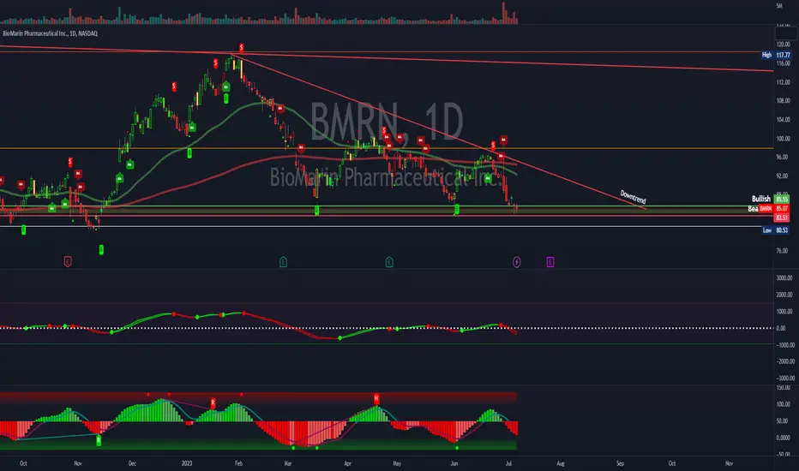The image size is (799, 471).
Task: Click the -2000.00 indicator axis label
Action: point(784,361)
